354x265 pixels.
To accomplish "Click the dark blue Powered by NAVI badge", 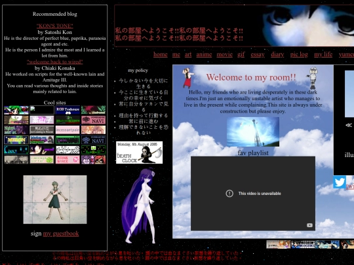I will pos(94,140).
